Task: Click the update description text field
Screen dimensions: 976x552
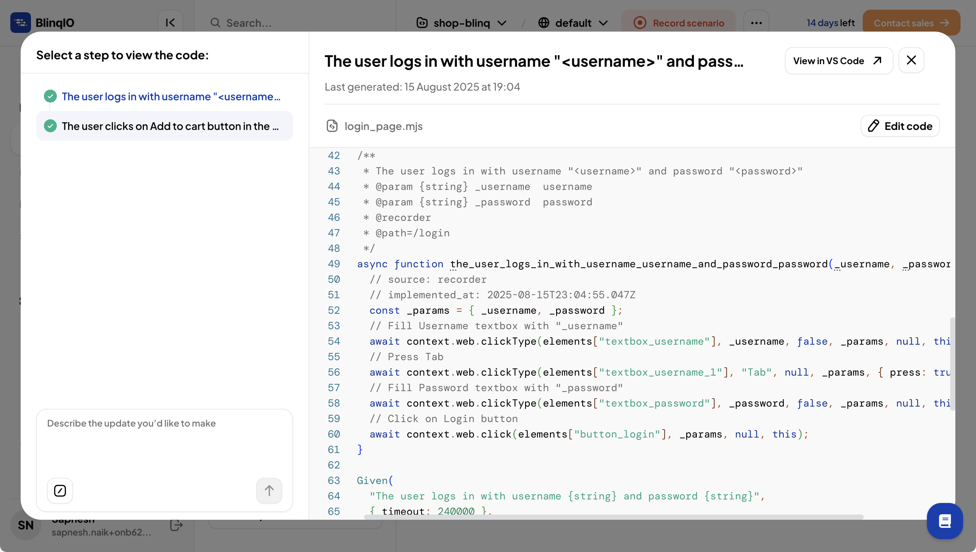Action: pos(164,440)
